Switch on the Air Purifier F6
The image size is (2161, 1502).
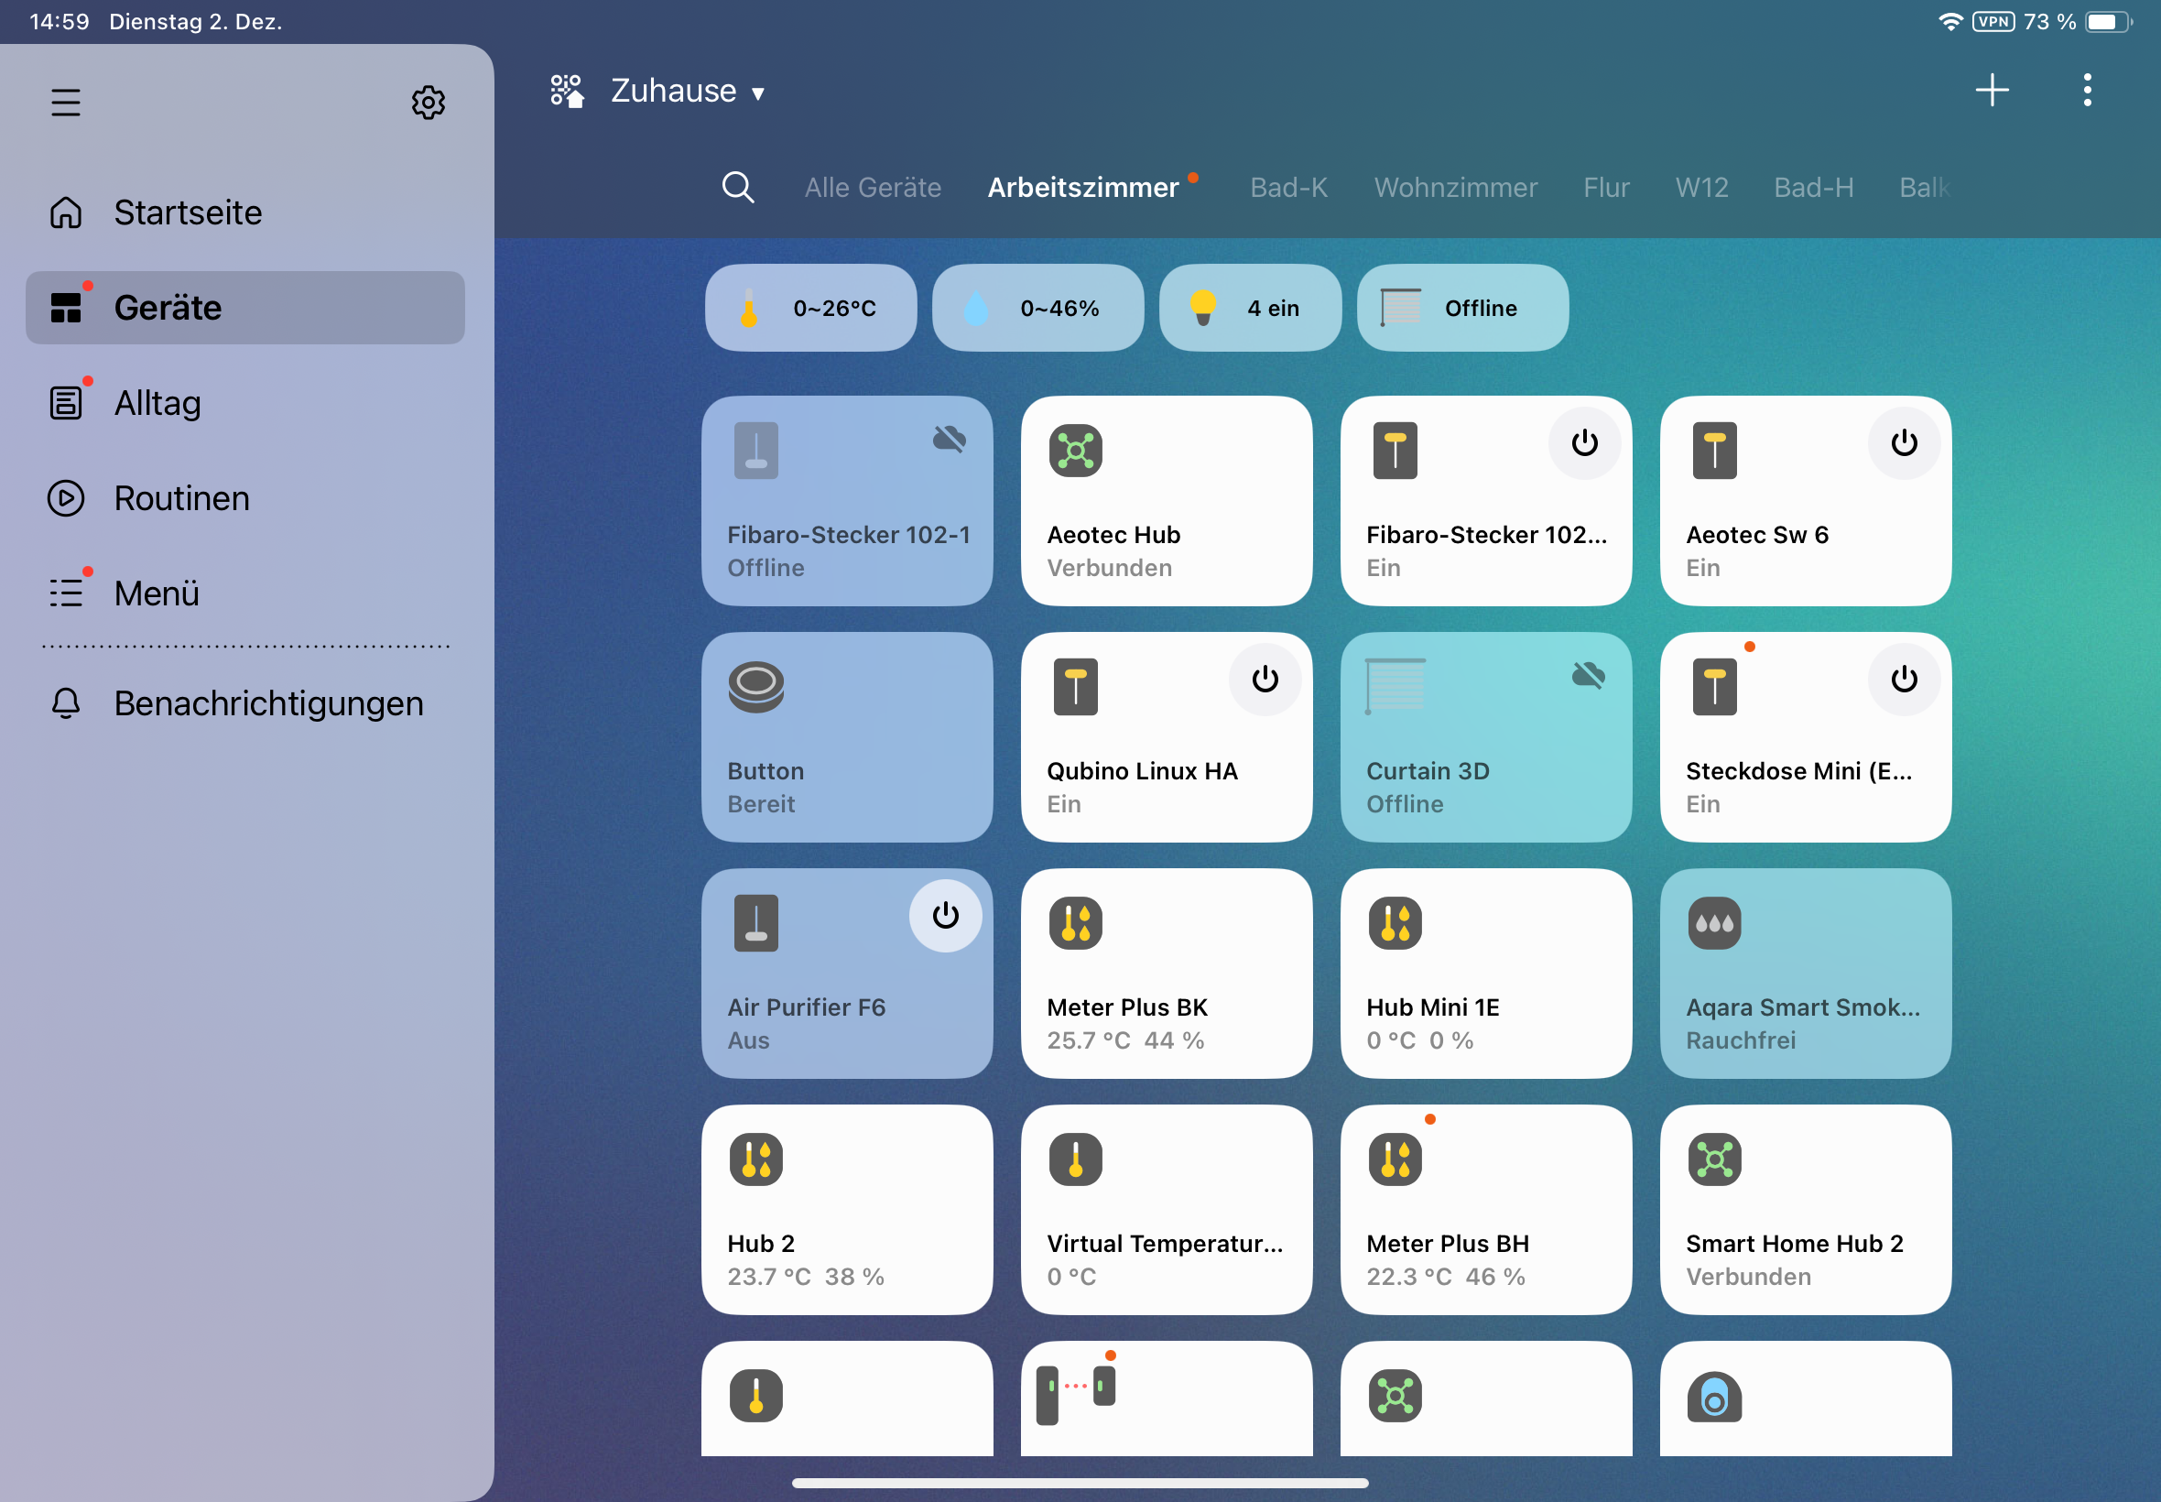(945, 916)
